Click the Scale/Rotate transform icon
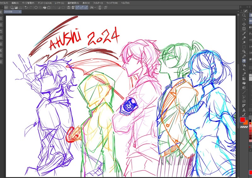This screenshot has height=178, width=252. pyautogui.click(x=49, y=7)
